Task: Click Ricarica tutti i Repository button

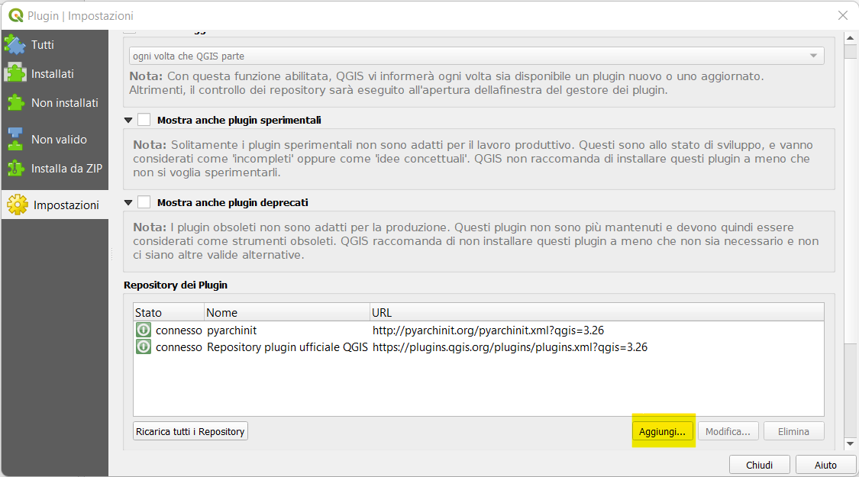Action: pos(191,431)
